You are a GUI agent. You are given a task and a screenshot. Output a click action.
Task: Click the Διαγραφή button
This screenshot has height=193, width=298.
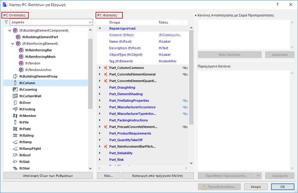click(x=279, y=55)
